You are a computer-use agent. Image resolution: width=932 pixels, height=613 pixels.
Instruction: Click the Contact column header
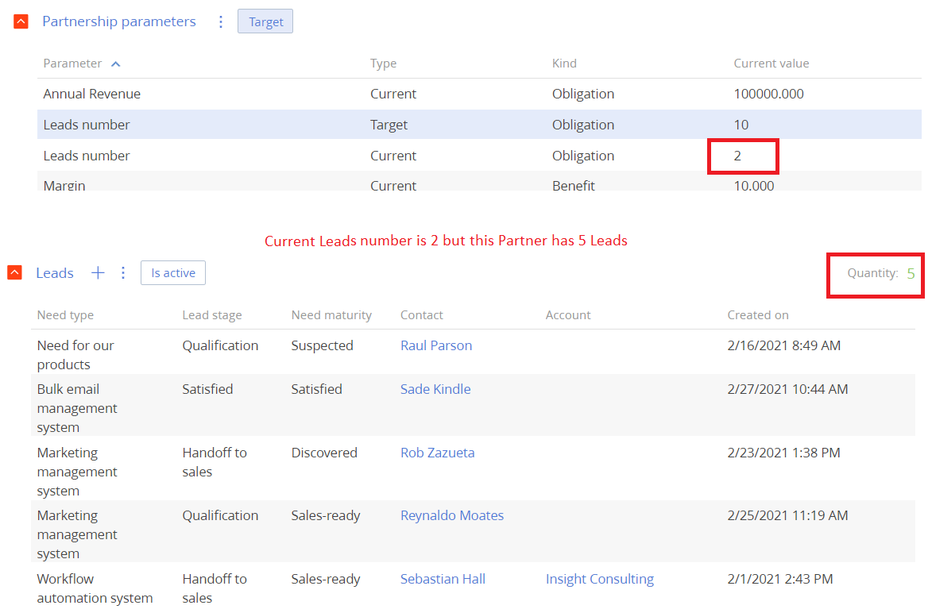[x=421, y=315]
